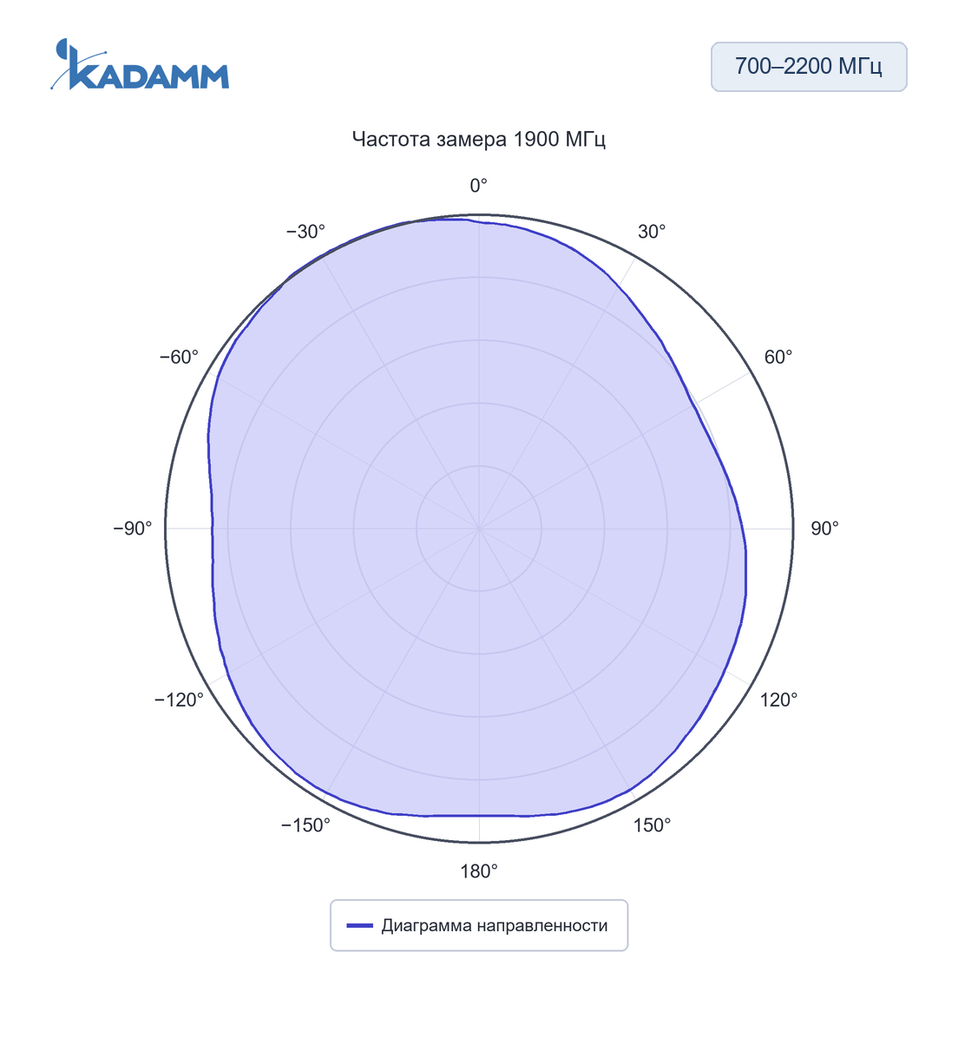Click the 90° angle label

824,529
